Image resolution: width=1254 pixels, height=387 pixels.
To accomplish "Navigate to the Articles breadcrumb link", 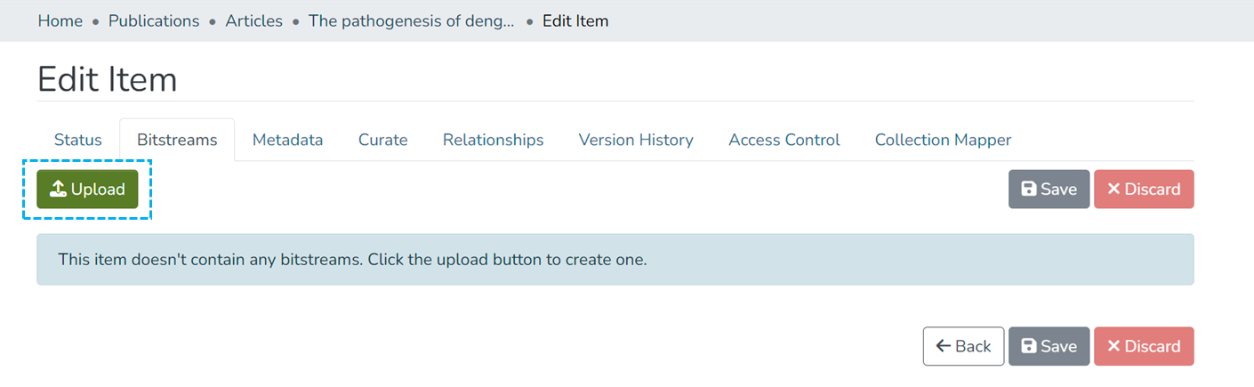I will 253,20.
